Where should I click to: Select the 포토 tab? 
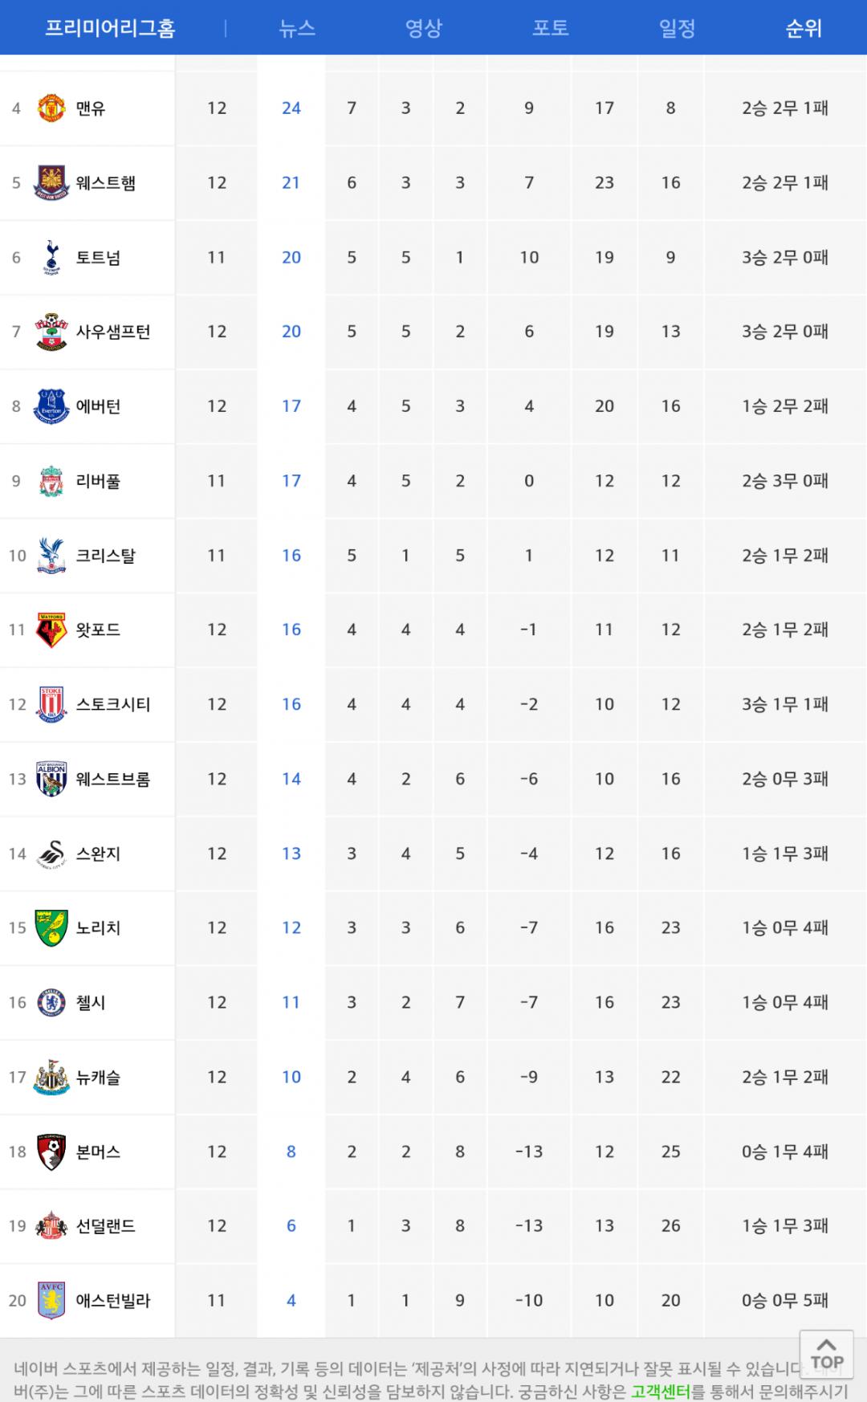pyautogui.click(x=550, y=28)
